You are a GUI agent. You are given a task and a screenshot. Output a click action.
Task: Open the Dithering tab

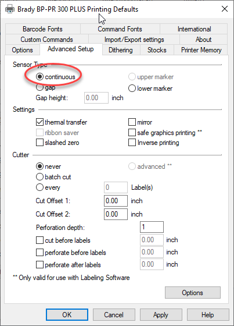[121, 50]
